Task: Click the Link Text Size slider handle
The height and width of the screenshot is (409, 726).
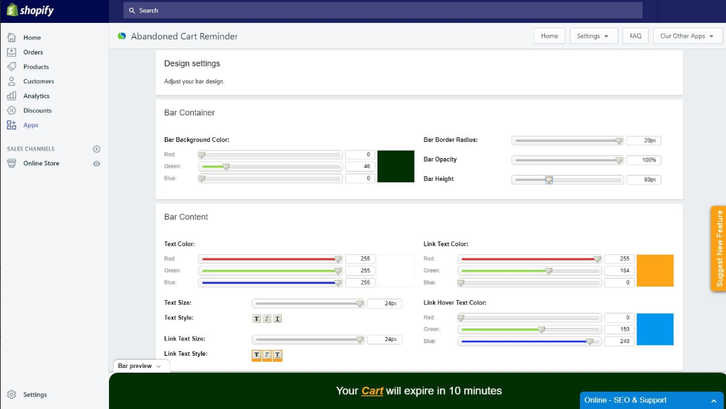Action: [x=360, y=340]
